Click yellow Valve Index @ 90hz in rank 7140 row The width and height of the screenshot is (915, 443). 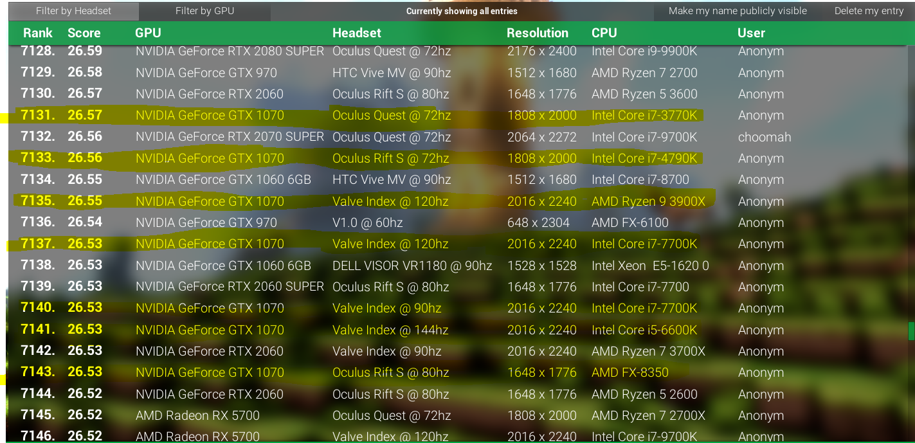(387, 309)
